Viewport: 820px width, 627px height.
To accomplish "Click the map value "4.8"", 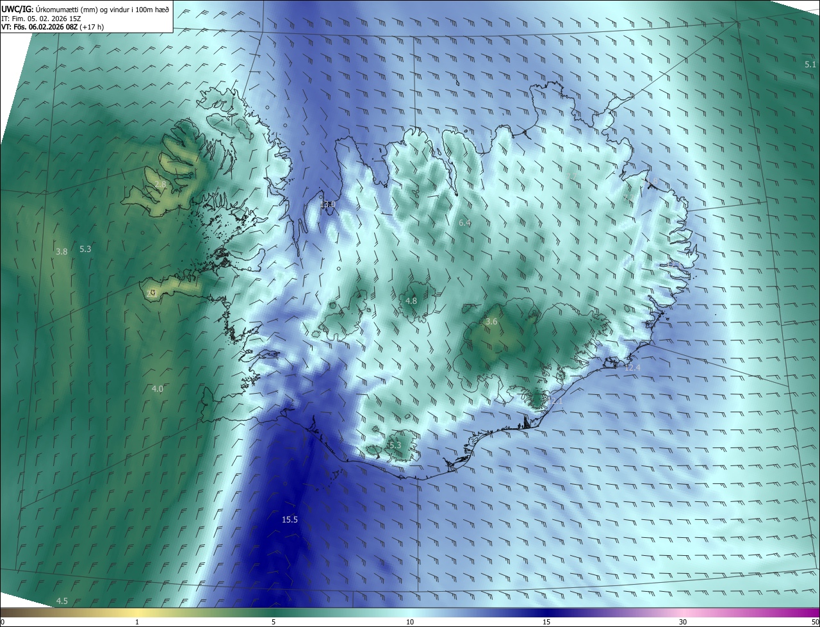I will tap(411, 301).
